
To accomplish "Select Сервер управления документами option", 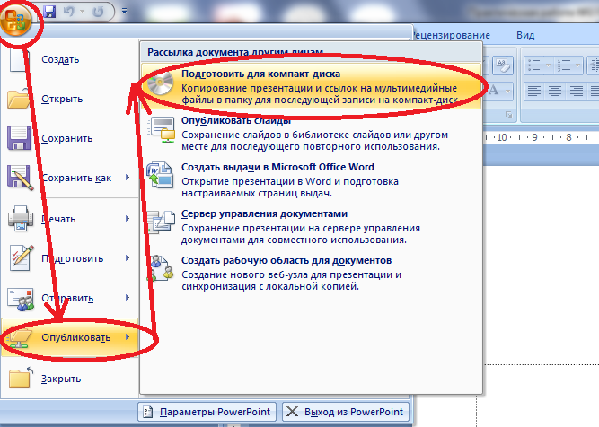I will (311, 227).
